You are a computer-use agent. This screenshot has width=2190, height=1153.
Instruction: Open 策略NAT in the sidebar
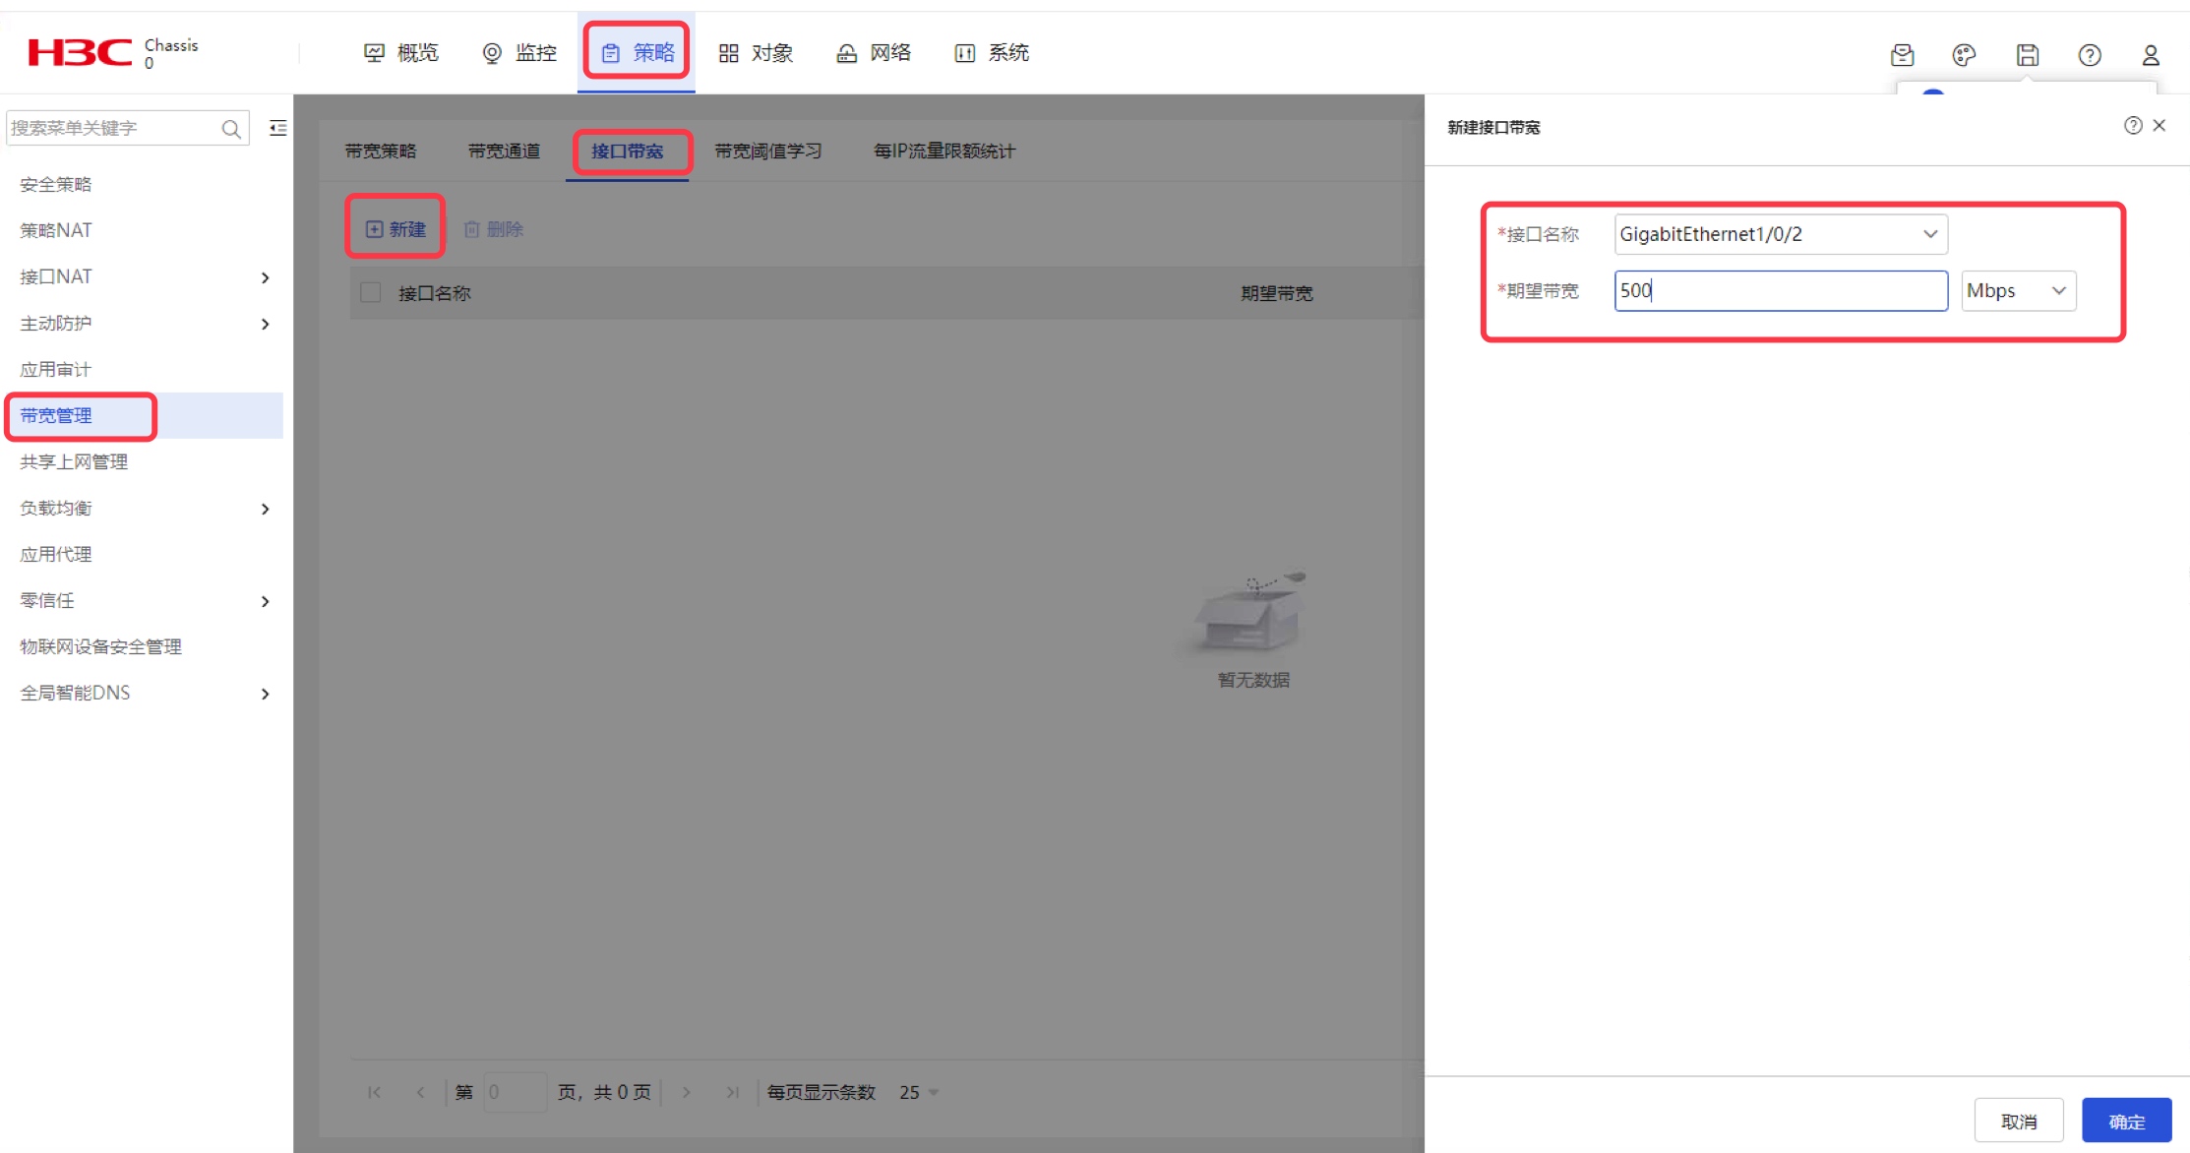(56, 230)
